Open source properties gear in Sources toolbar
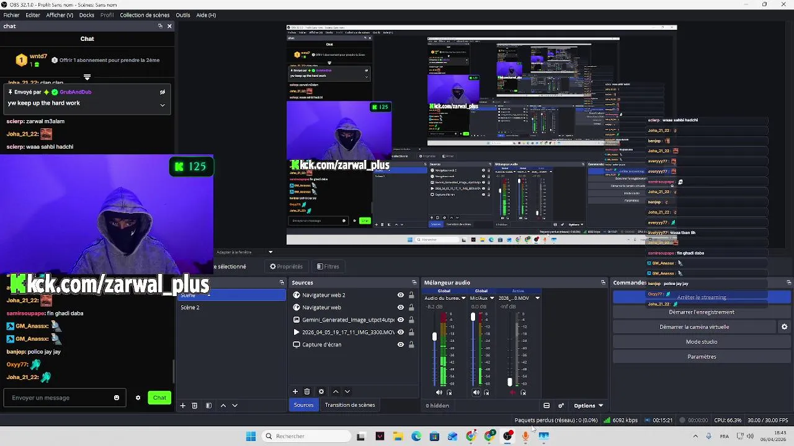 321,391
